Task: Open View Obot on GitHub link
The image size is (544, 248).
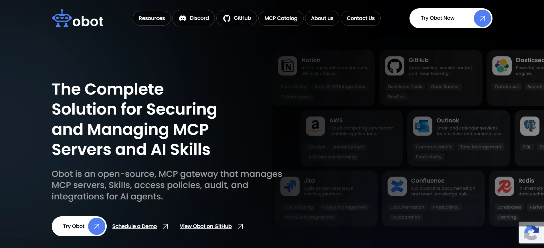Action: [205, 226]
